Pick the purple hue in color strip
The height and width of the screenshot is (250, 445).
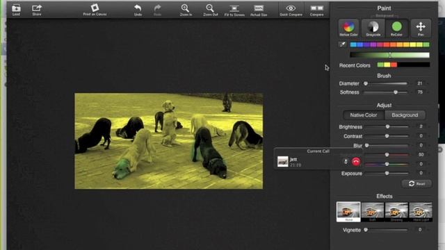click(373, 44)
